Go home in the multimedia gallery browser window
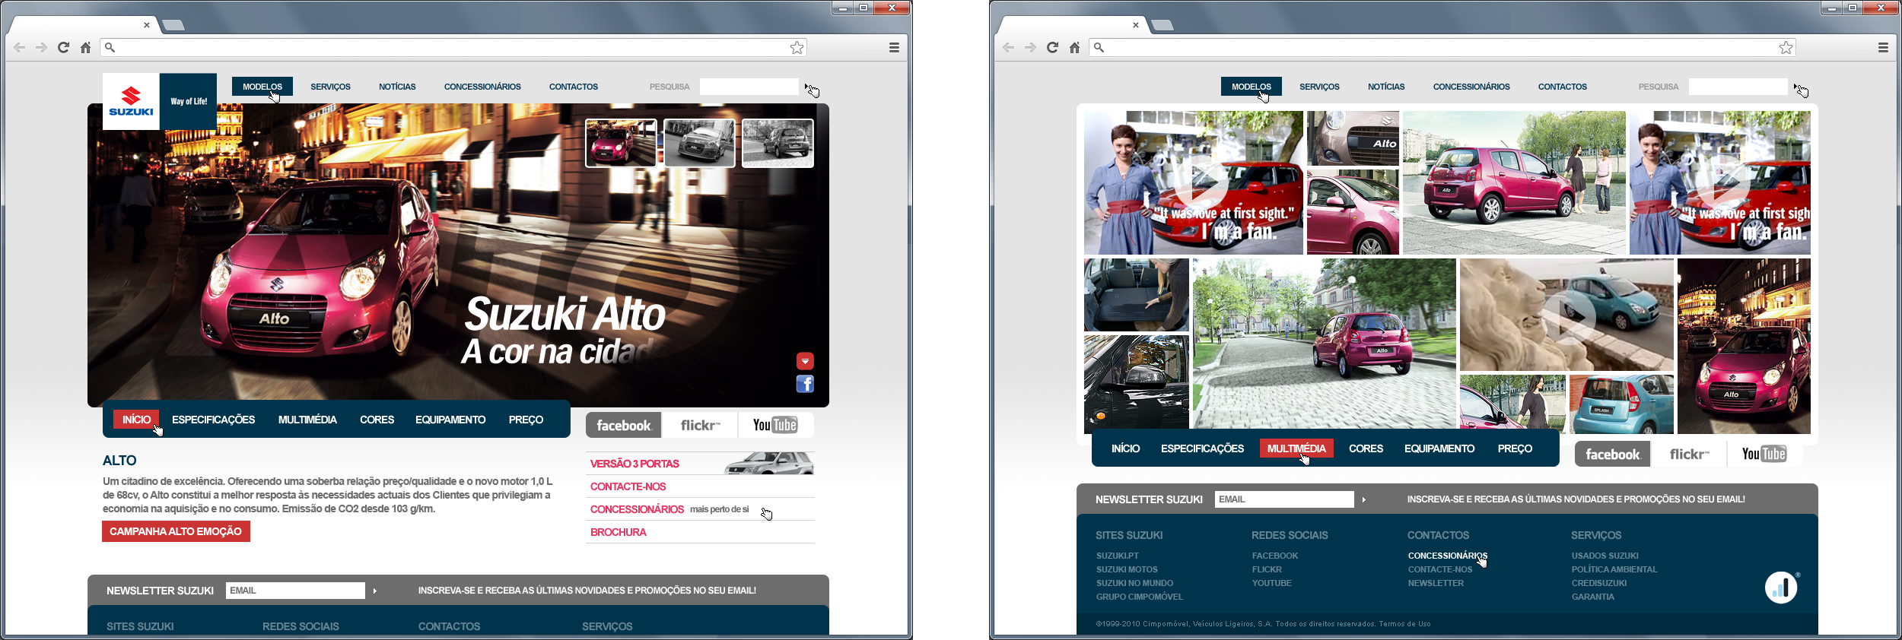Viewport: 1902px width, 640px height. pyautogui.click(x=1074, y=47)
